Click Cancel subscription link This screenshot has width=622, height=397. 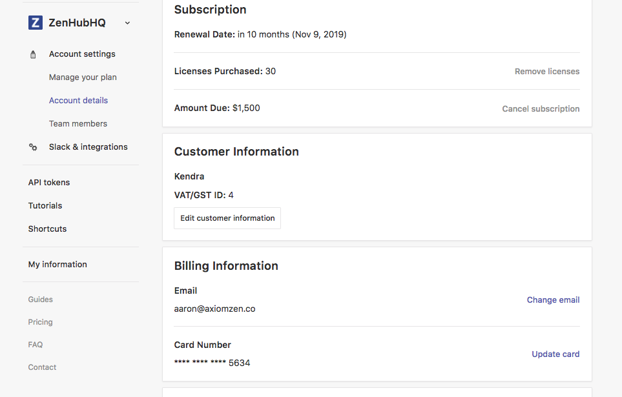point(541,109)
